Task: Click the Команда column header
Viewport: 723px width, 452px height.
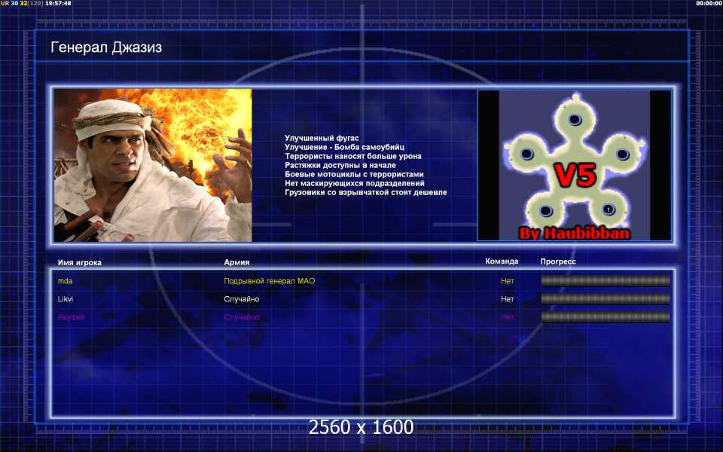Action: (502, 261)
